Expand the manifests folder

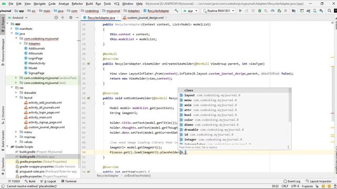[12, 29]
